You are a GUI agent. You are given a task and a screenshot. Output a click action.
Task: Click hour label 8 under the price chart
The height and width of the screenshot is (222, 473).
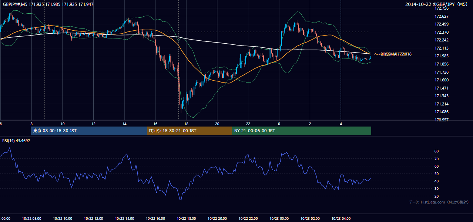point(31,124)
